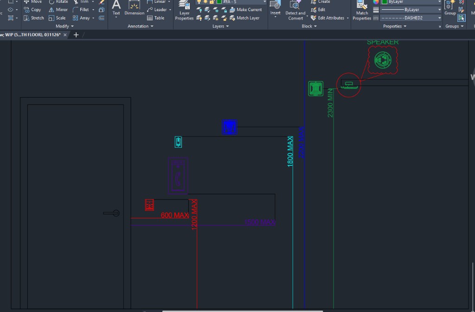The image size is (475, 312).
Task: Expand the Properties panel
Action: [x=394, y=26]
